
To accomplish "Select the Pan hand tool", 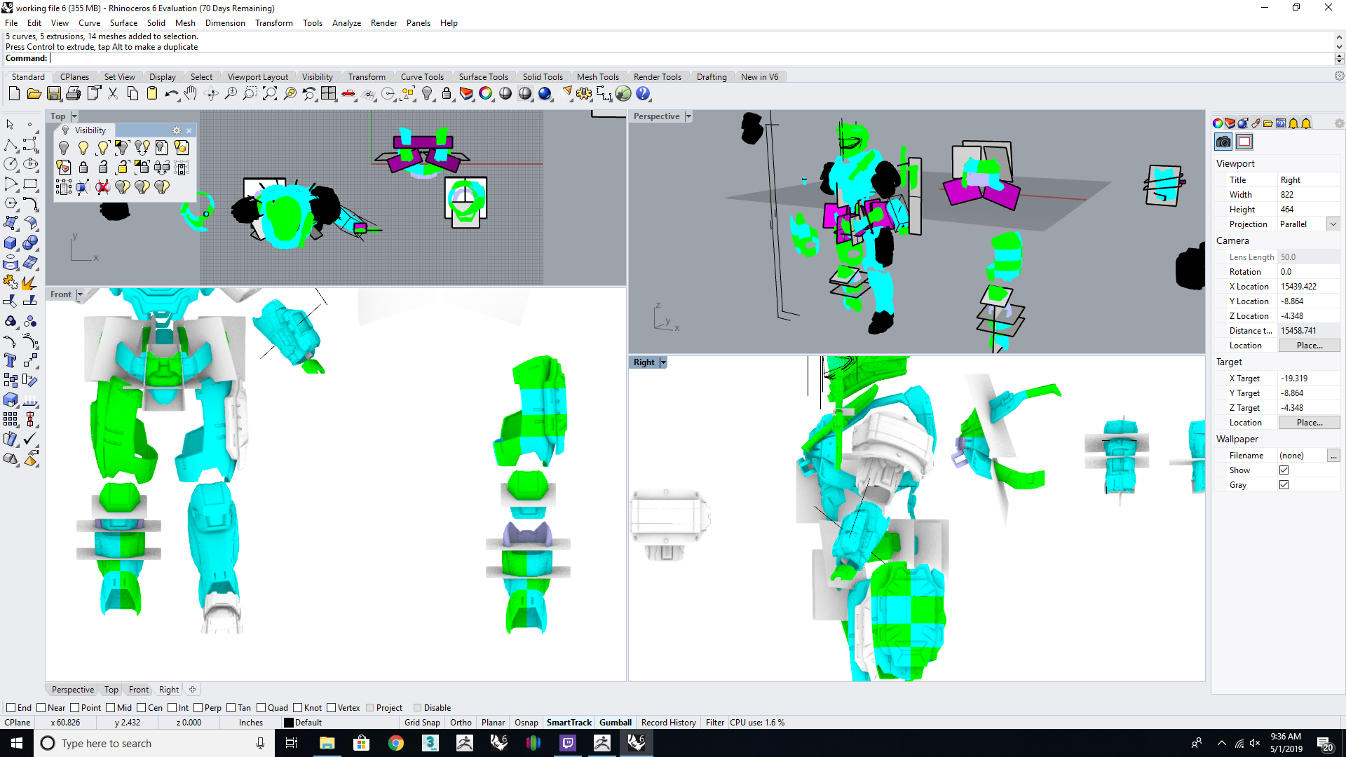I will 191,94.
